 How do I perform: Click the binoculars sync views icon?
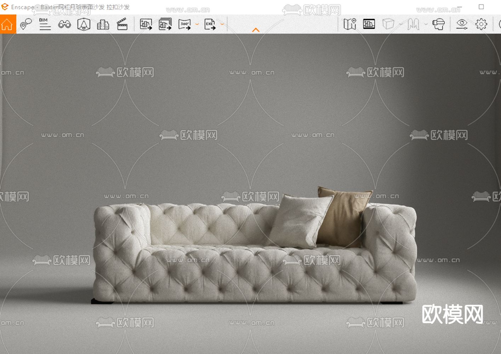[64, 24]
